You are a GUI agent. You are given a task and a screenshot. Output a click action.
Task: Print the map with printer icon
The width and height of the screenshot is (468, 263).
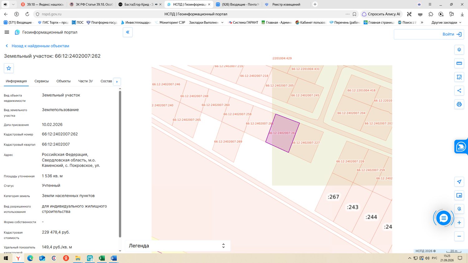click(x=459, y=104)
